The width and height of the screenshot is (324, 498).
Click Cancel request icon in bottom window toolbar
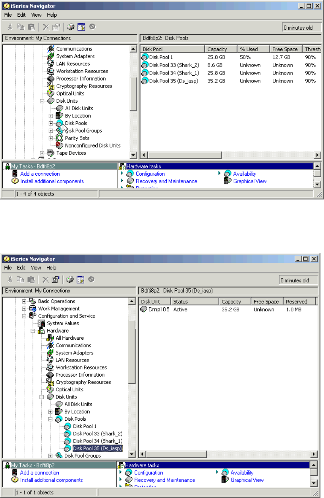91,280
